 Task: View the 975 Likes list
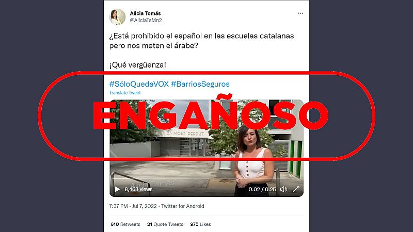[200, 224]
